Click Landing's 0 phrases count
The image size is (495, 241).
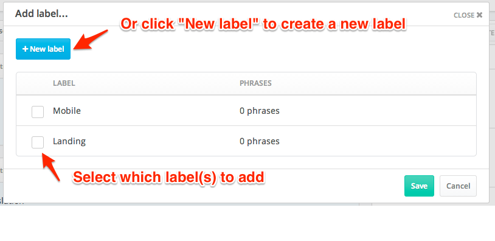[260, 141]
